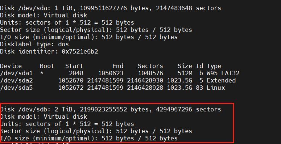Click the /dev/sda2 device entry
The height and width of the screenshot is (144, 281).
16,80
